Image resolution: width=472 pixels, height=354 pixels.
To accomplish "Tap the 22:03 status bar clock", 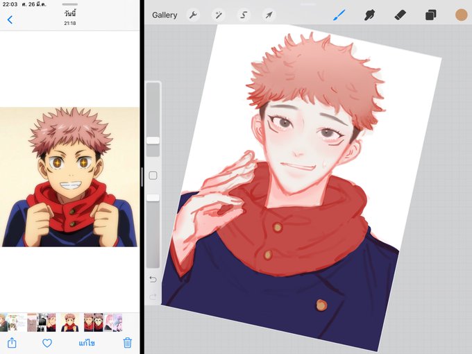I will 10,4.
